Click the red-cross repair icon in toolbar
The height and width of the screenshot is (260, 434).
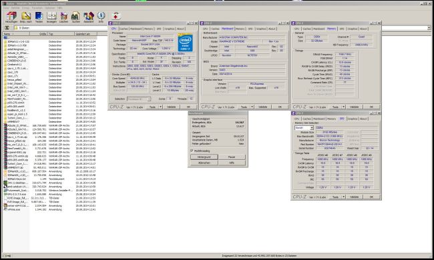(116, 16)
